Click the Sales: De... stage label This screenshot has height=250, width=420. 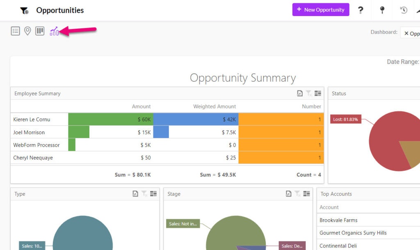292,246
